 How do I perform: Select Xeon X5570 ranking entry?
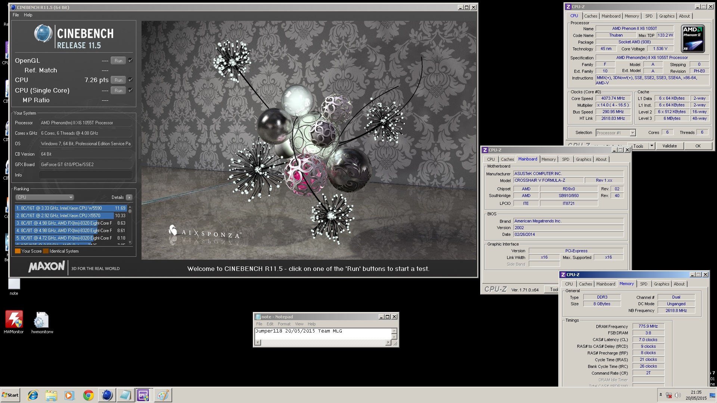point(71,216)
